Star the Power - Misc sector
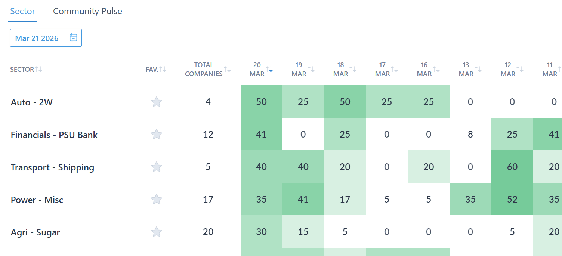Screen dimensions: 562x256 point(157,199)
